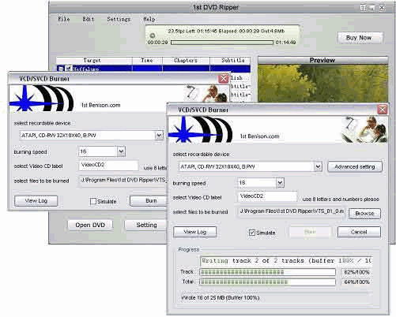
Task: Click VideoCD2 label field in front dialog
Action: tap(267, 196)
